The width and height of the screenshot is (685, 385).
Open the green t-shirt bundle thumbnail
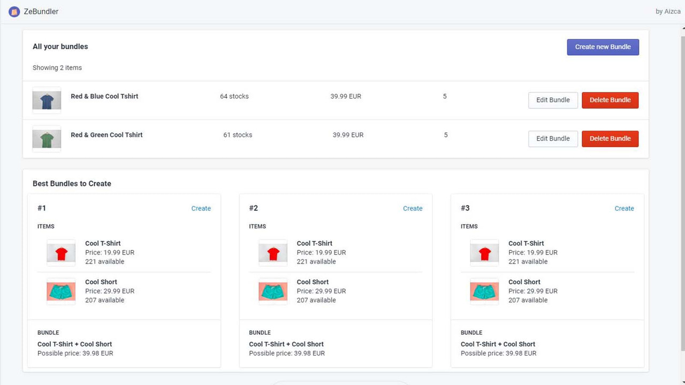pos(47,139)
